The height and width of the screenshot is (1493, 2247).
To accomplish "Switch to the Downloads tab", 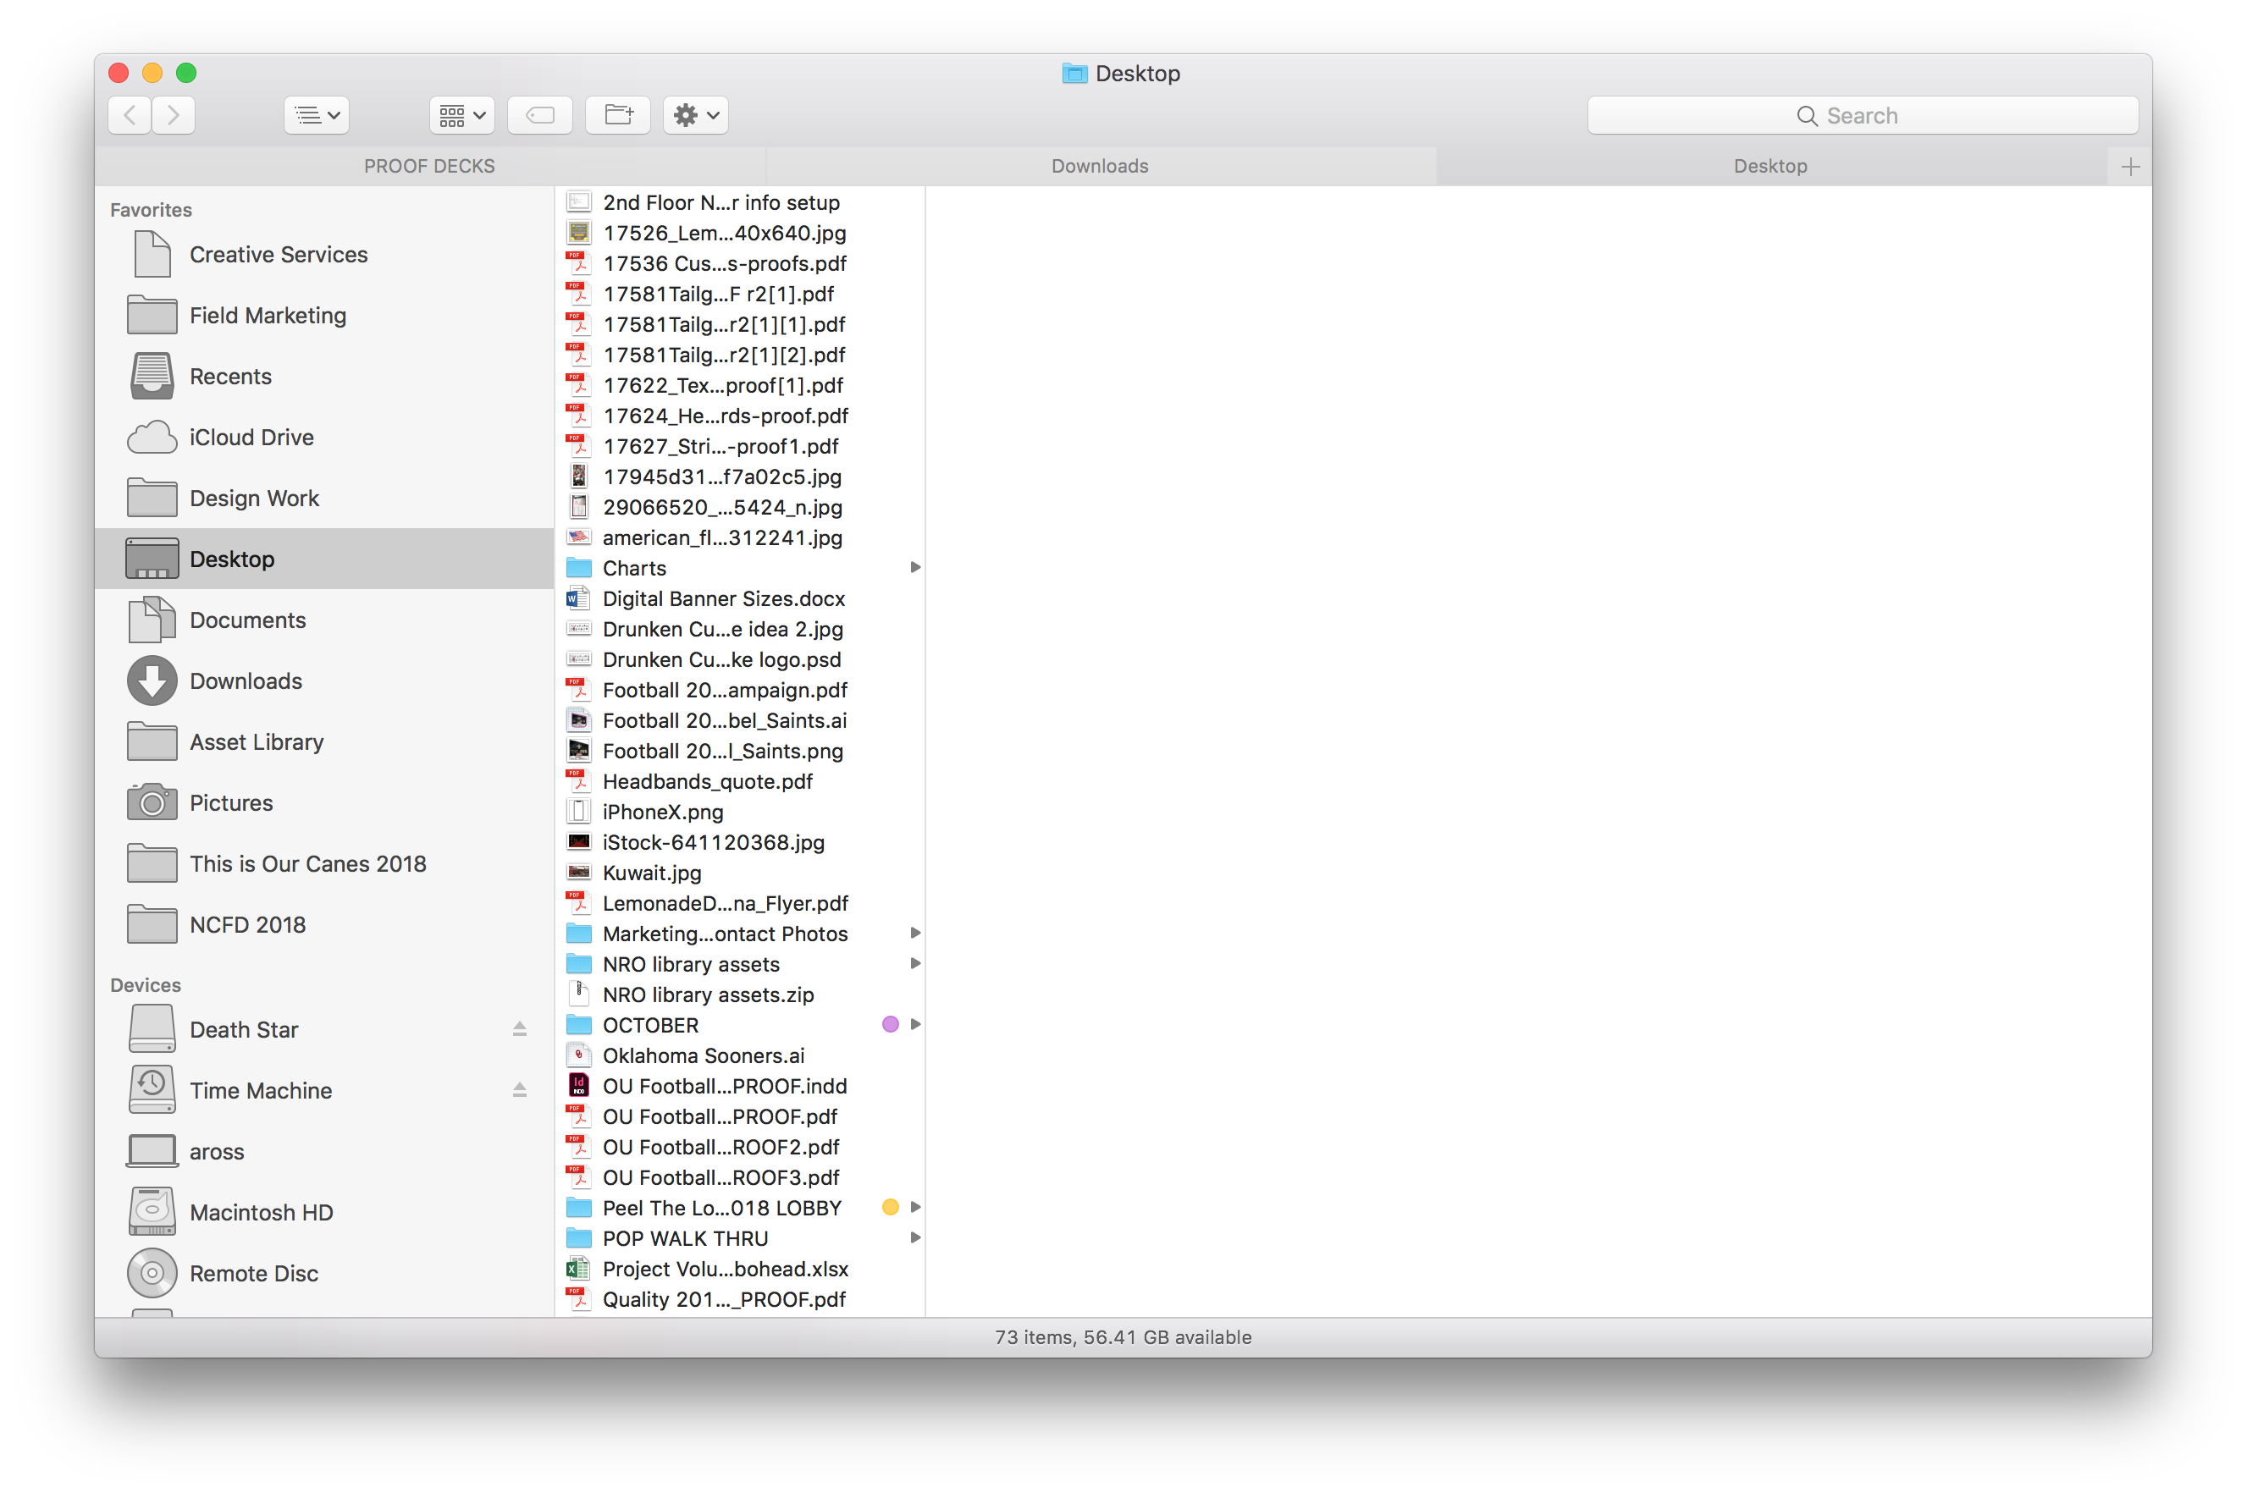I will 1099,167.
